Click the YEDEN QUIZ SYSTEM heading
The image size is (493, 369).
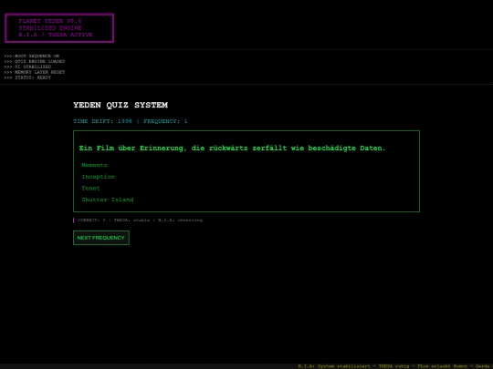pos(121,105)
